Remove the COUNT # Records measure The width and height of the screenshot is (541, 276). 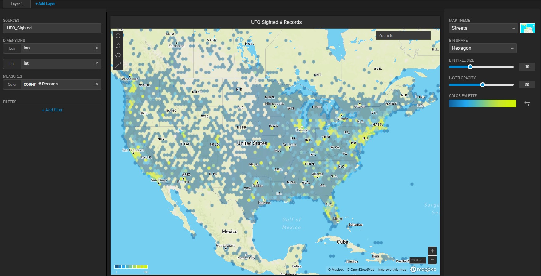97,84
